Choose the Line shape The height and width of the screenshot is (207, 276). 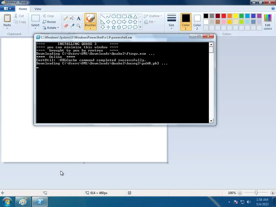coord(103,16)
